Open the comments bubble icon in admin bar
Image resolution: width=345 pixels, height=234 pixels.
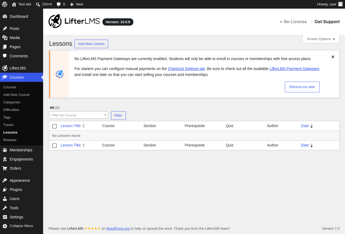point(58,4)
